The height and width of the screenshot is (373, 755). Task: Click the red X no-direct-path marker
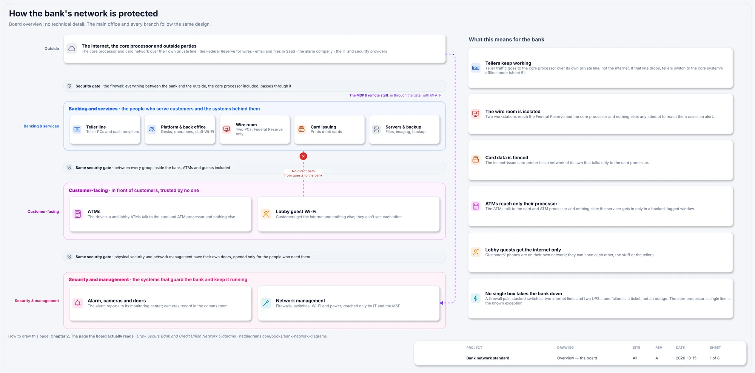pos(303,156)
